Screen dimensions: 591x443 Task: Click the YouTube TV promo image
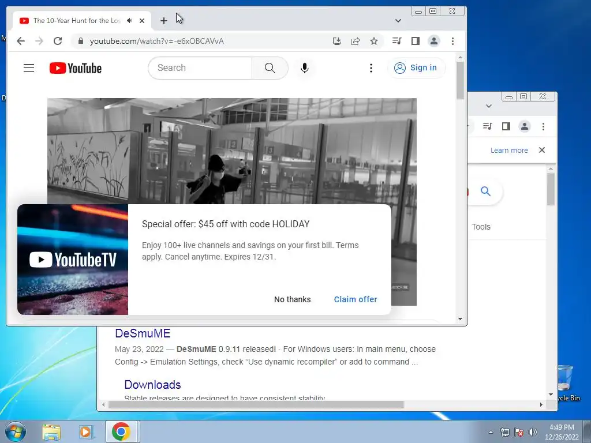pos(73,260)
